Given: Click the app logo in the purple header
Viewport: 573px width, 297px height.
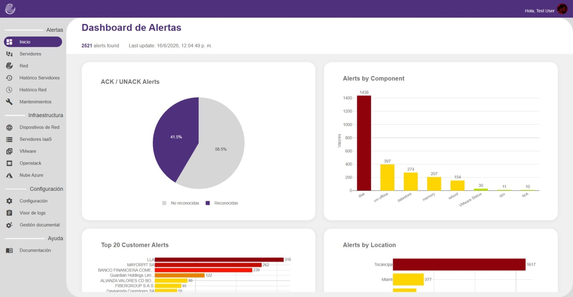Looking at the screenshot, I should 10,9.
